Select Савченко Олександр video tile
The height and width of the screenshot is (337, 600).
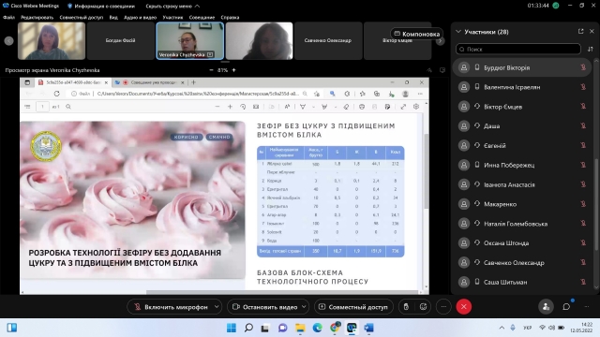coord(328,40)
